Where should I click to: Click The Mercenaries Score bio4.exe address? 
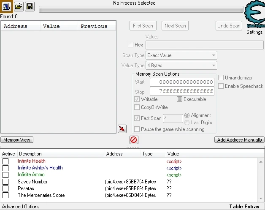pyautogui.click(x=122, y=195)
